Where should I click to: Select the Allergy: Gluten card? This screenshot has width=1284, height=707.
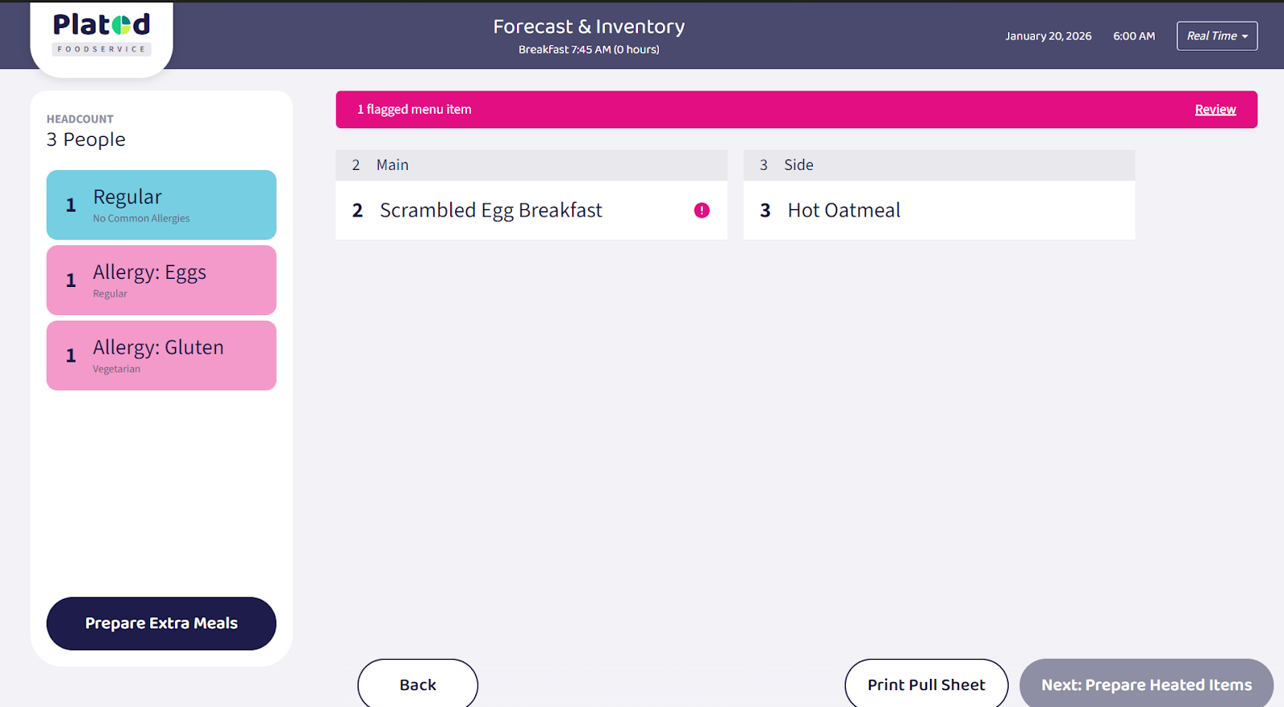pyautogui.click(x=161, y=355)
